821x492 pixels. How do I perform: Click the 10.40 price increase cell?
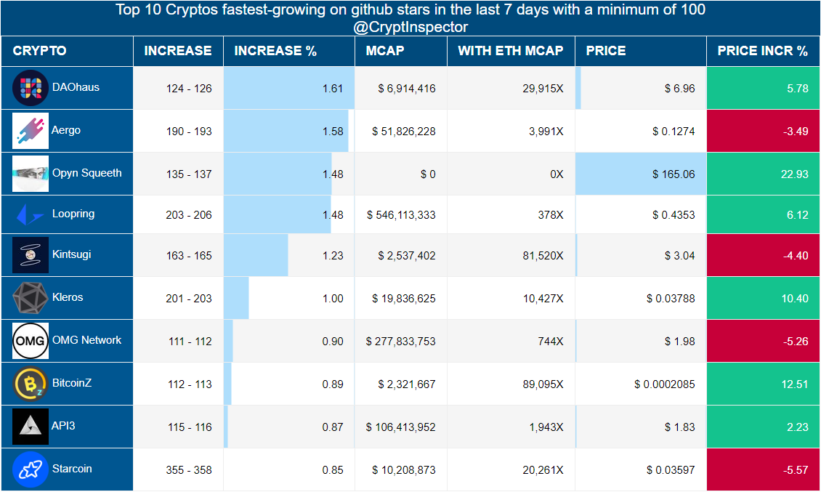tap(763, 298)
